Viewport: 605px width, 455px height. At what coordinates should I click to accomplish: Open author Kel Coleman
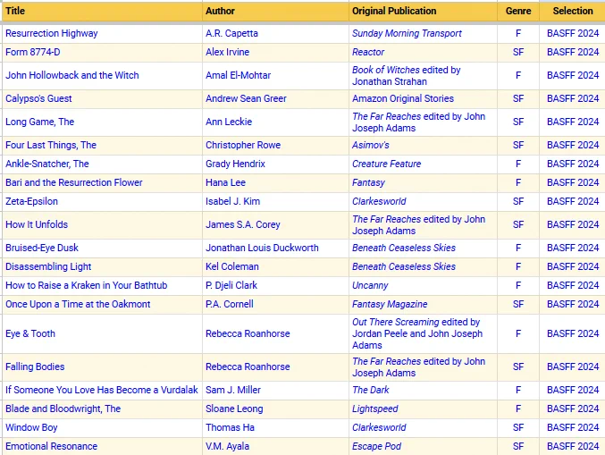click(x=231, y=266)
